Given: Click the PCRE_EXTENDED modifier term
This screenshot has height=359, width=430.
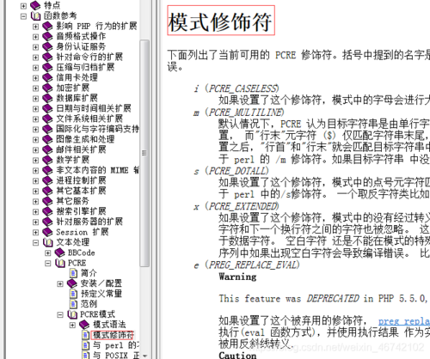Looking at the screenshot, I should pos(243,206).
